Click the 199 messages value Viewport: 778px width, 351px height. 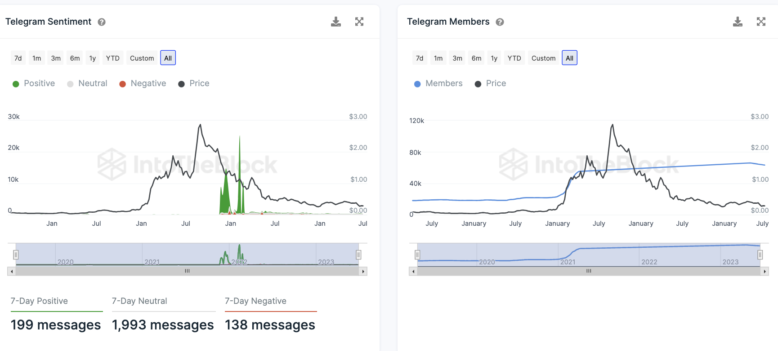56,325
